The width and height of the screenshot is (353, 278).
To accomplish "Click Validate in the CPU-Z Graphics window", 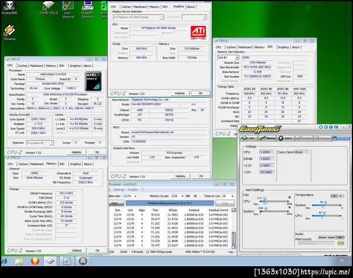I will tap(179, 93).
